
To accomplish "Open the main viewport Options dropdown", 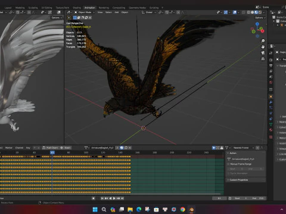I will coord(260,18).
